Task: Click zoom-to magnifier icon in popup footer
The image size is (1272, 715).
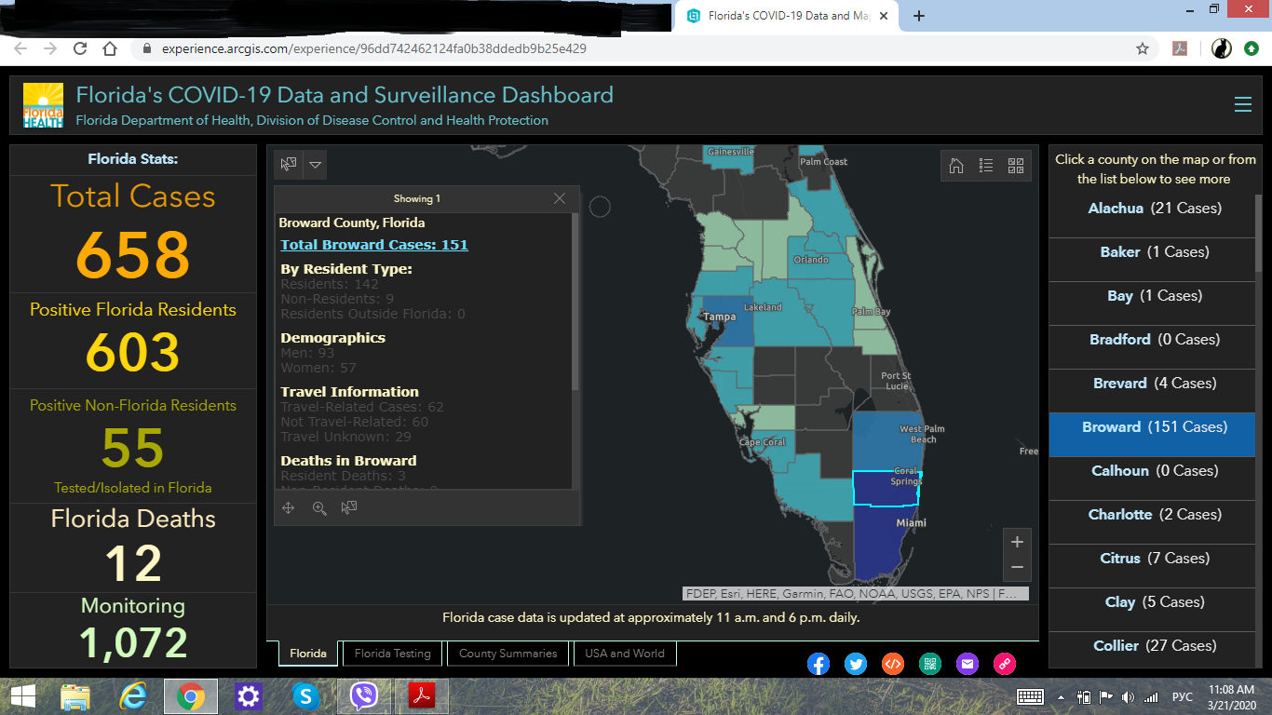Action: pos(319,508)
